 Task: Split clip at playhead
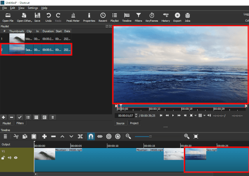(80, 136)
